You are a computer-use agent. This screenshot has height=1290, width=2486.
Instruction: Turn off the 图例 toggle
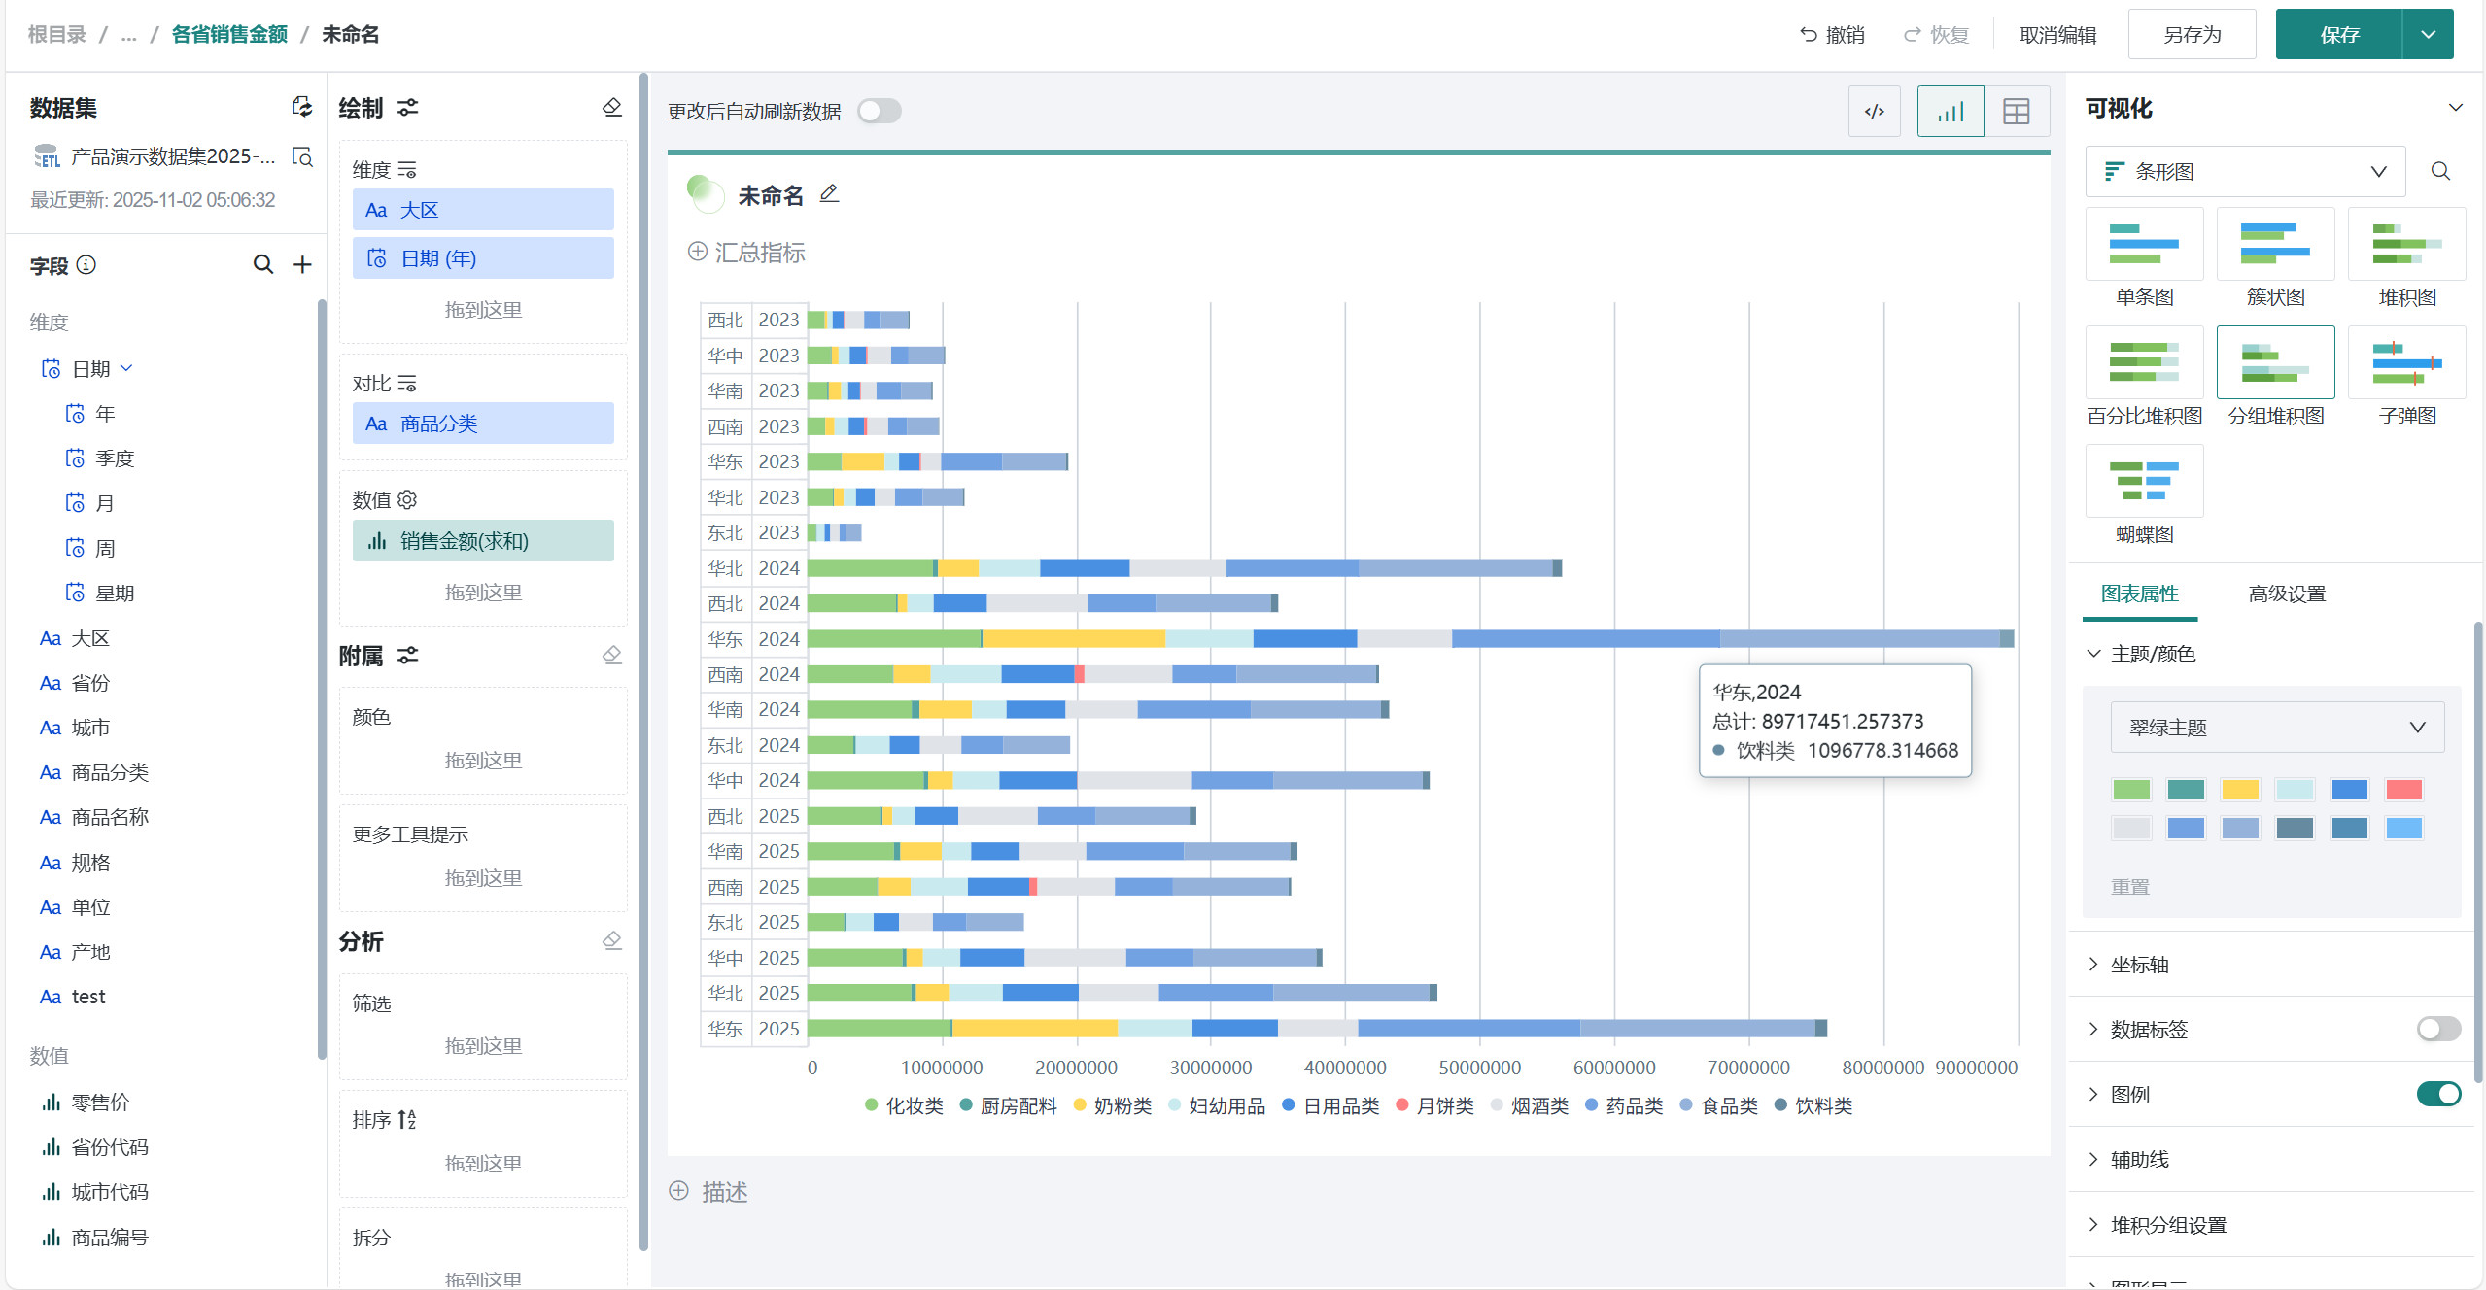(x=2437, y=1094)
